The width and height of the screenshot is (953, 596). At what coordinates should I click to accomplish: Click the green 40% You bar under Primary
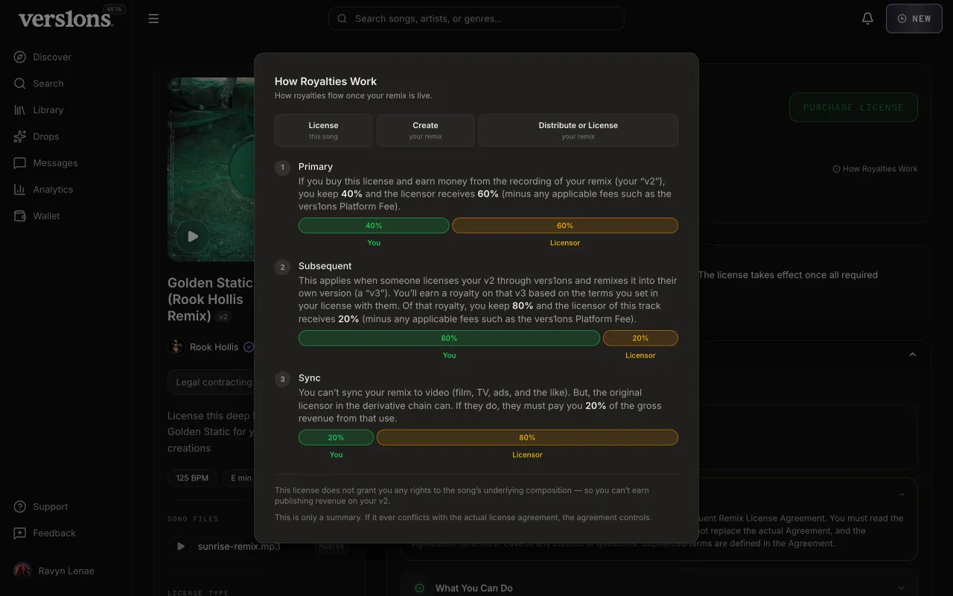click(374, 226)
